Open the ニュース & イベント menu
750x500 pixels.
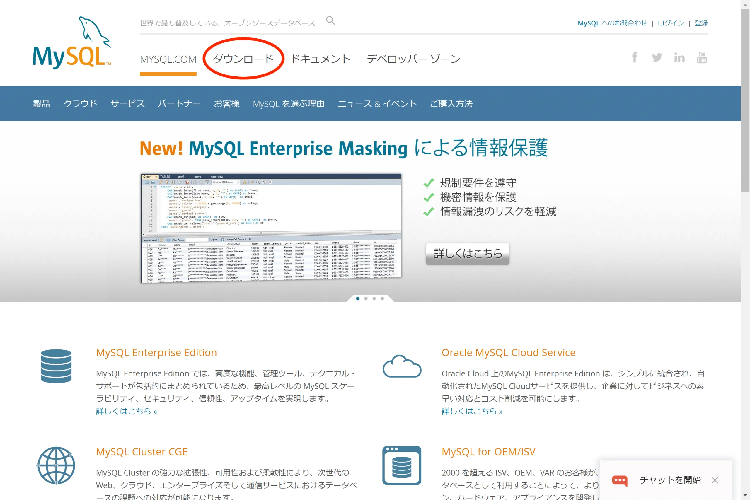tap(377, 104)
